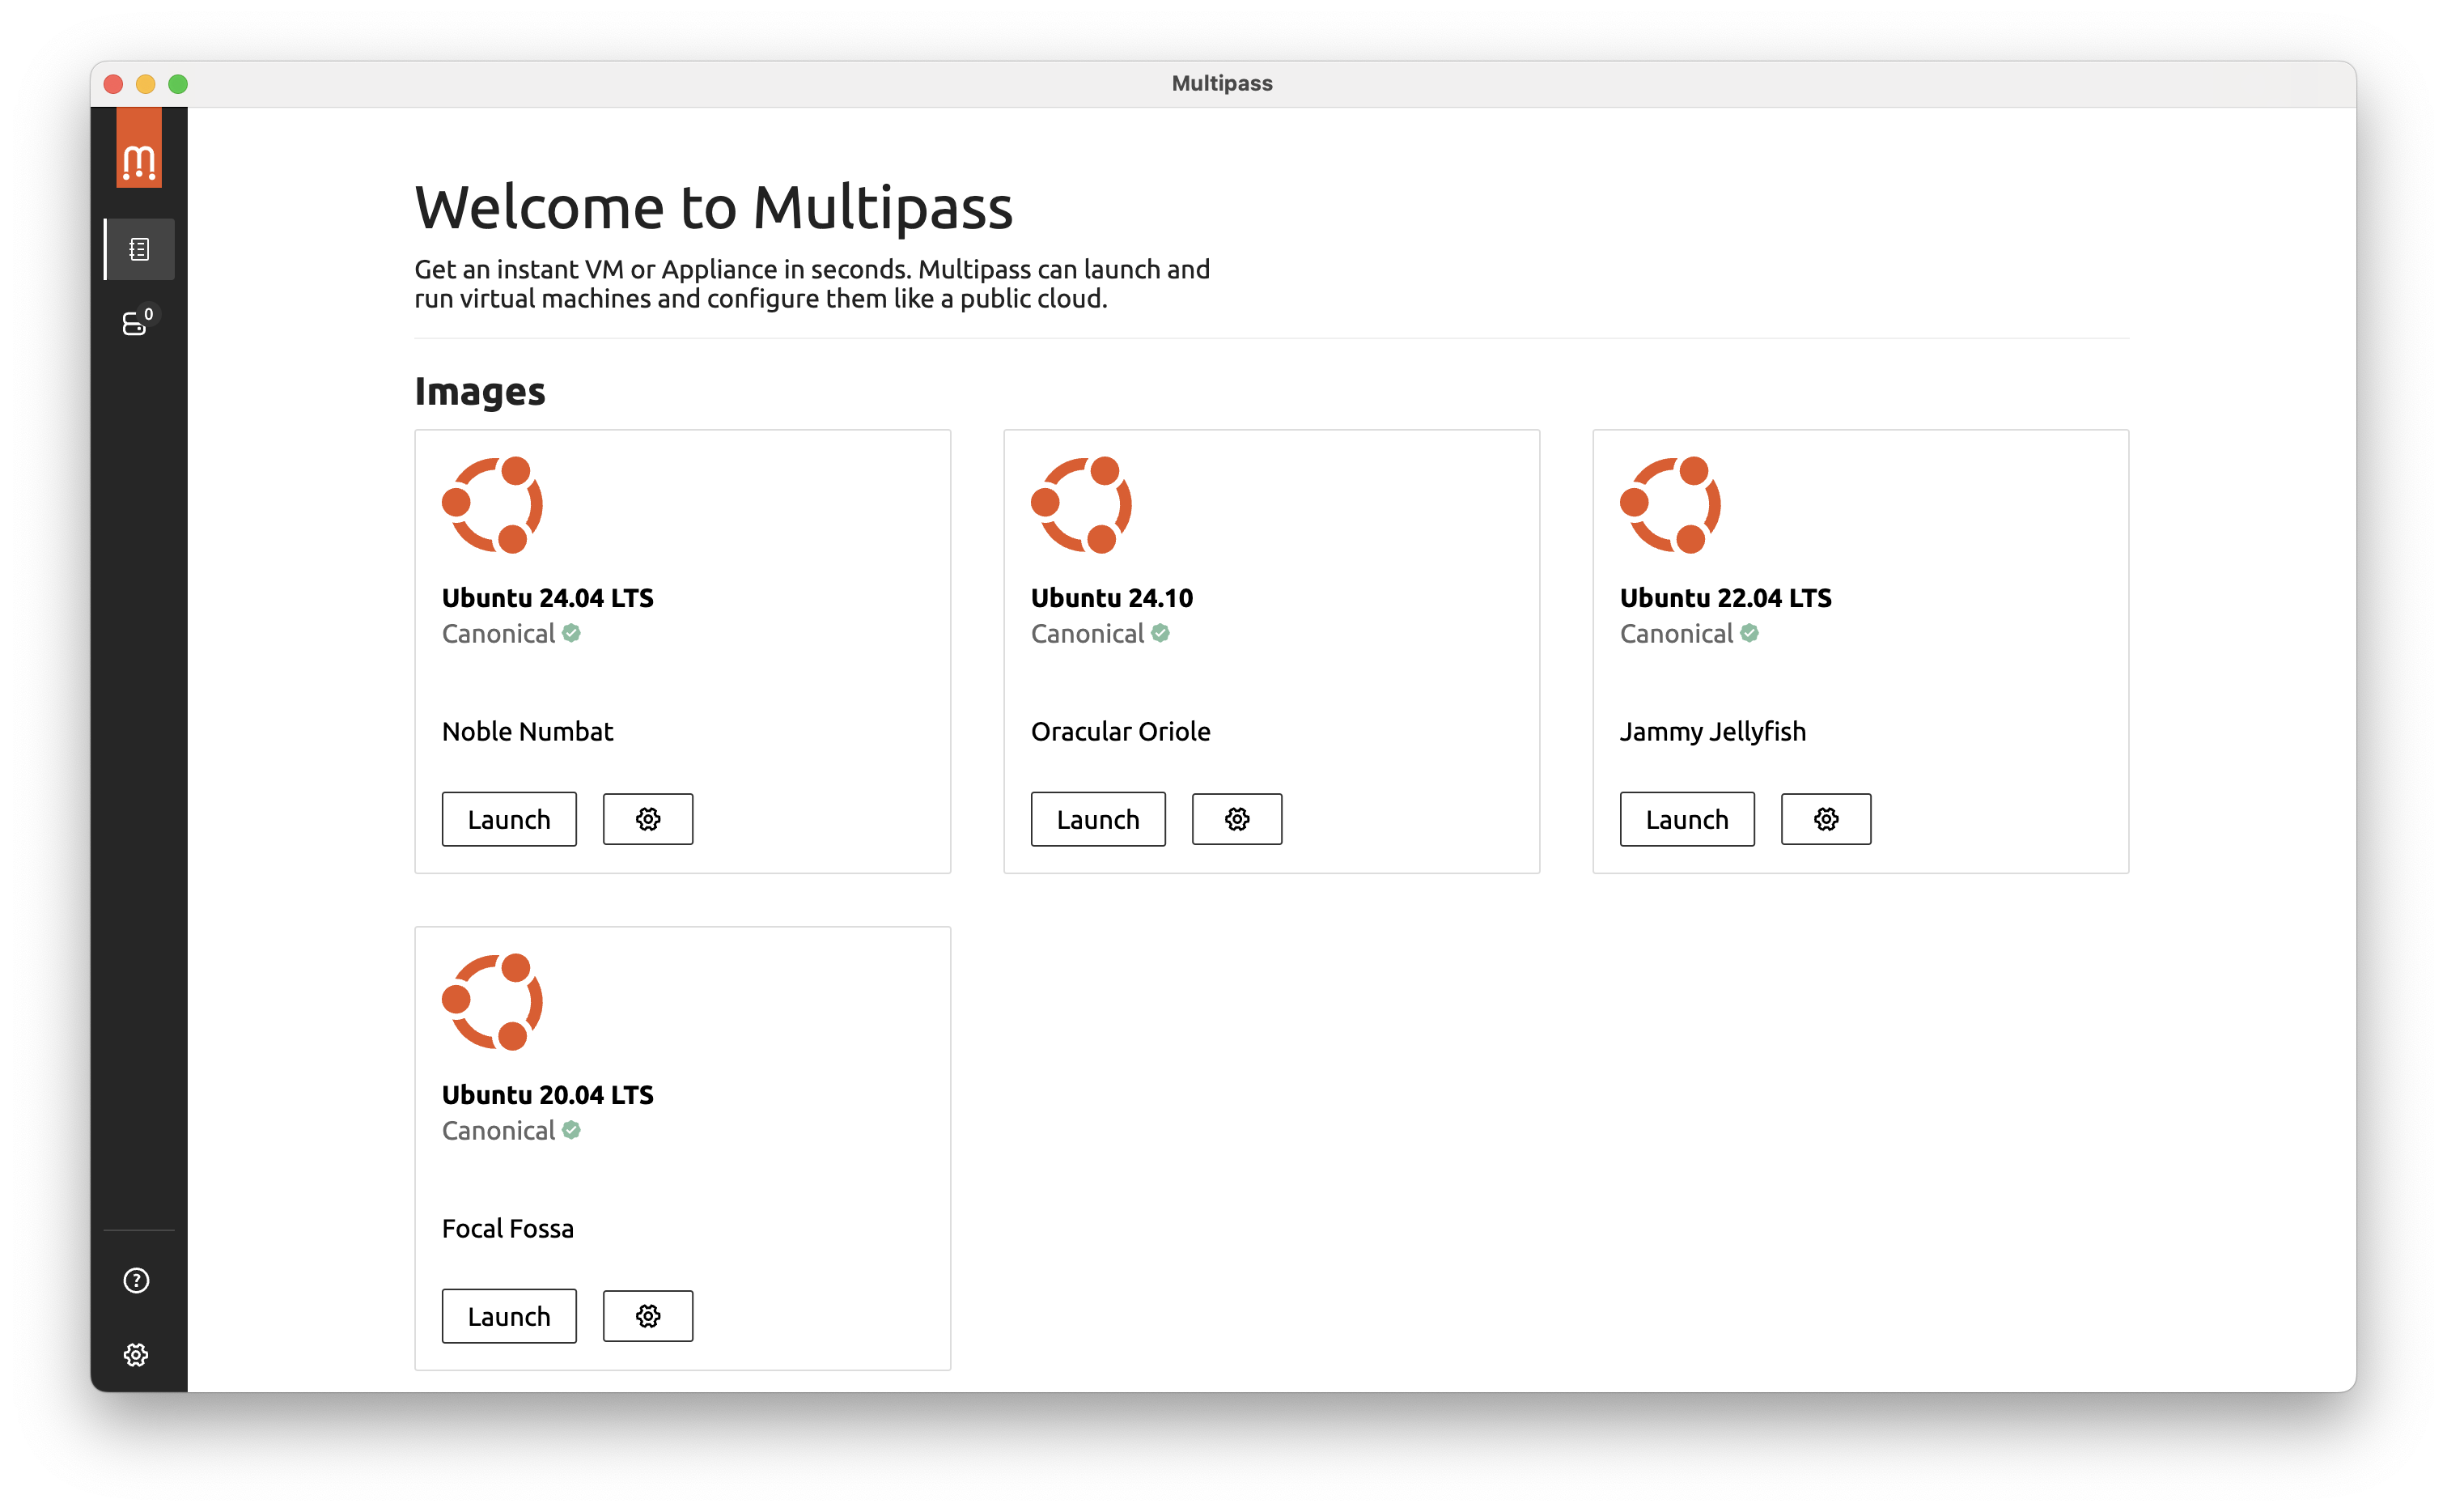Click the Multipass logo in sidebar

pyautogui.click(x=139, y=148)
